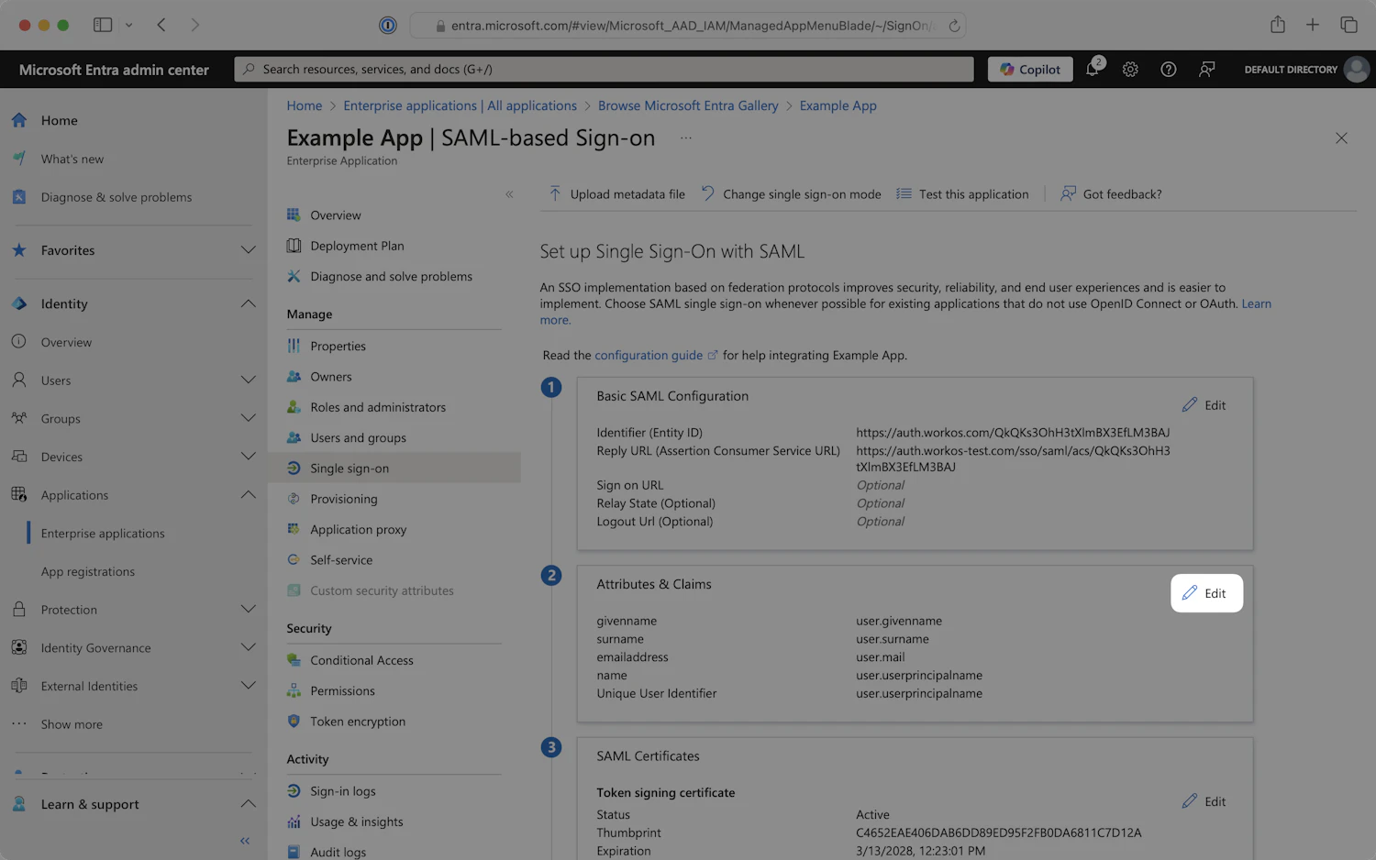Screen dimensions: 1376x860
Task: Click the feedback person icon in header
Action: [1207, 70]
